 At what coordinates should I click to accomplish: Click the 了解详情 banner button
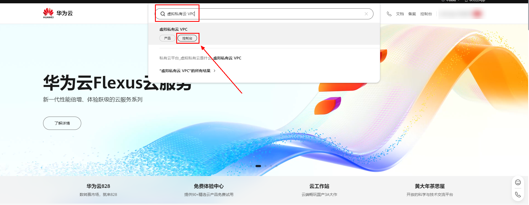click(x=62, y=123)
